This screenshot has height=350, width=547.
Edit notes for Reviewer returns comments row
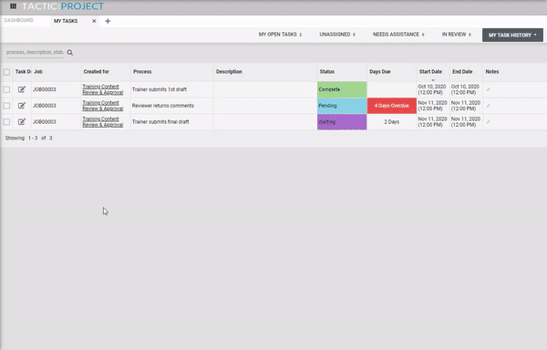(x=488, y=106)
